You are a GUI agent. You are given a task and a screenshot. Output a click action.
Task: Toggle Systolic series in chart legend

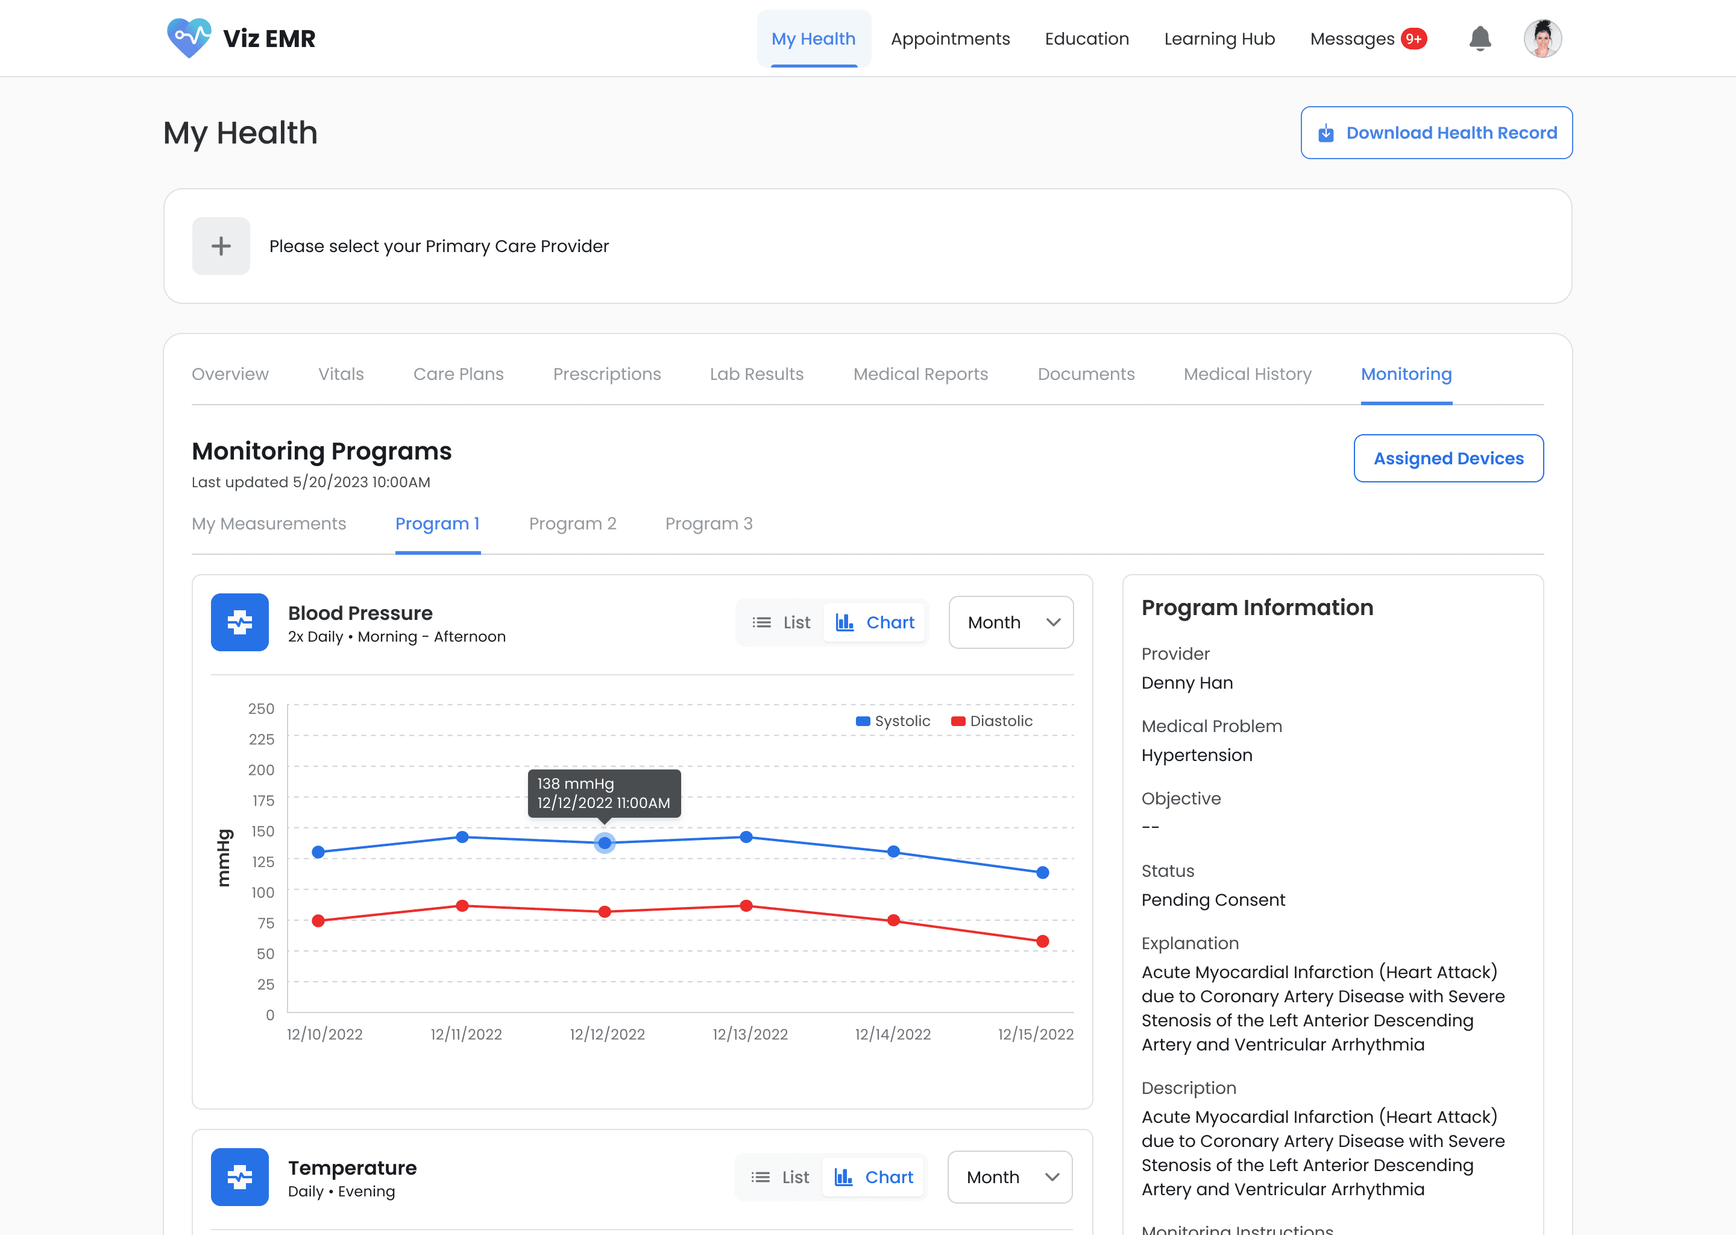pos(892,721)
